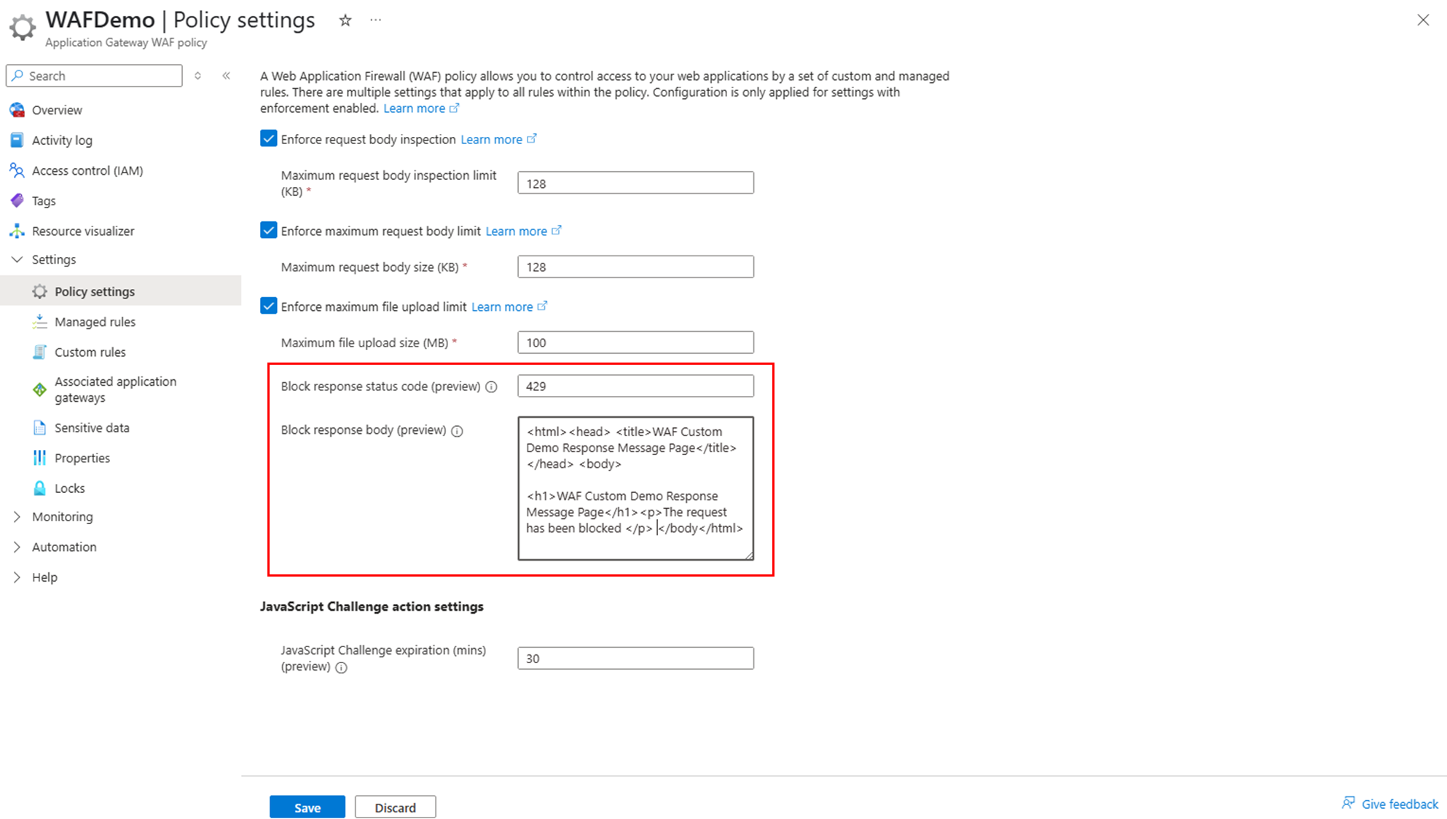Click info icon next to Block response body

457,431
